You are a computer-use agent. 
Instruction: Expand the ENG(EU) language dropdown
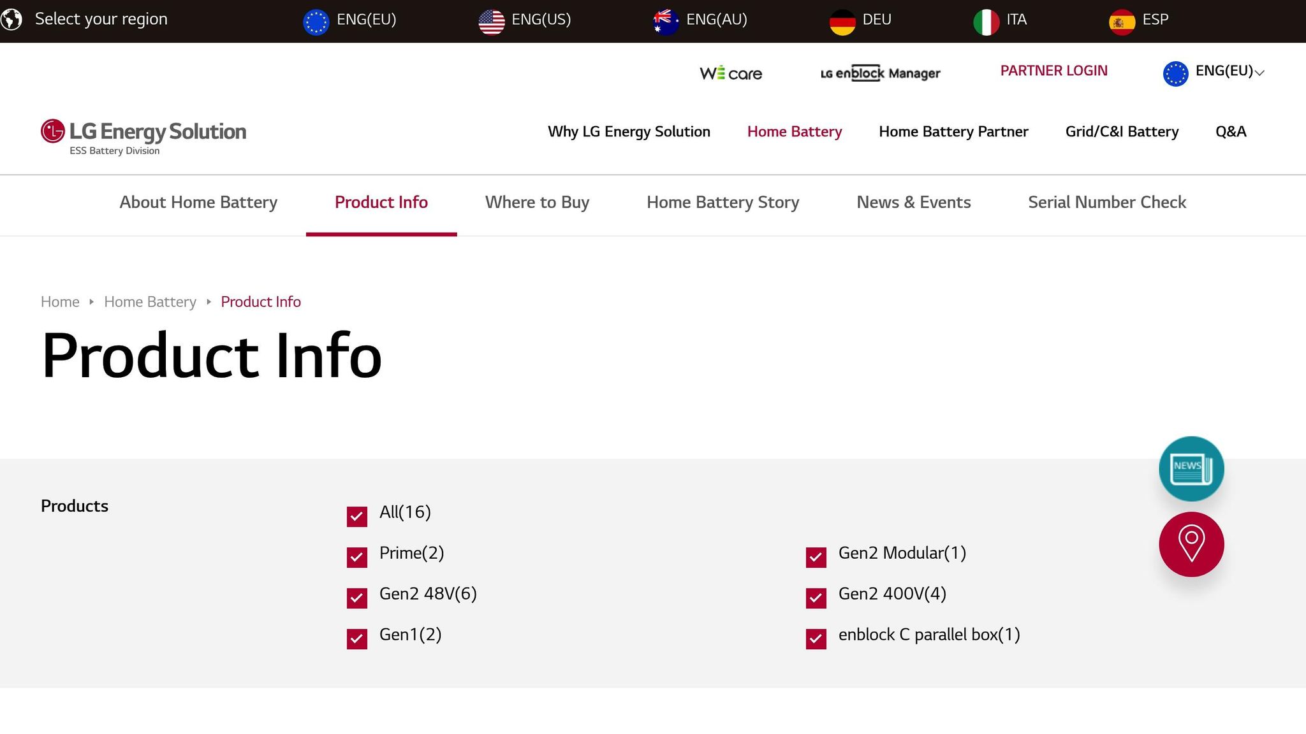pos(1214,72)
